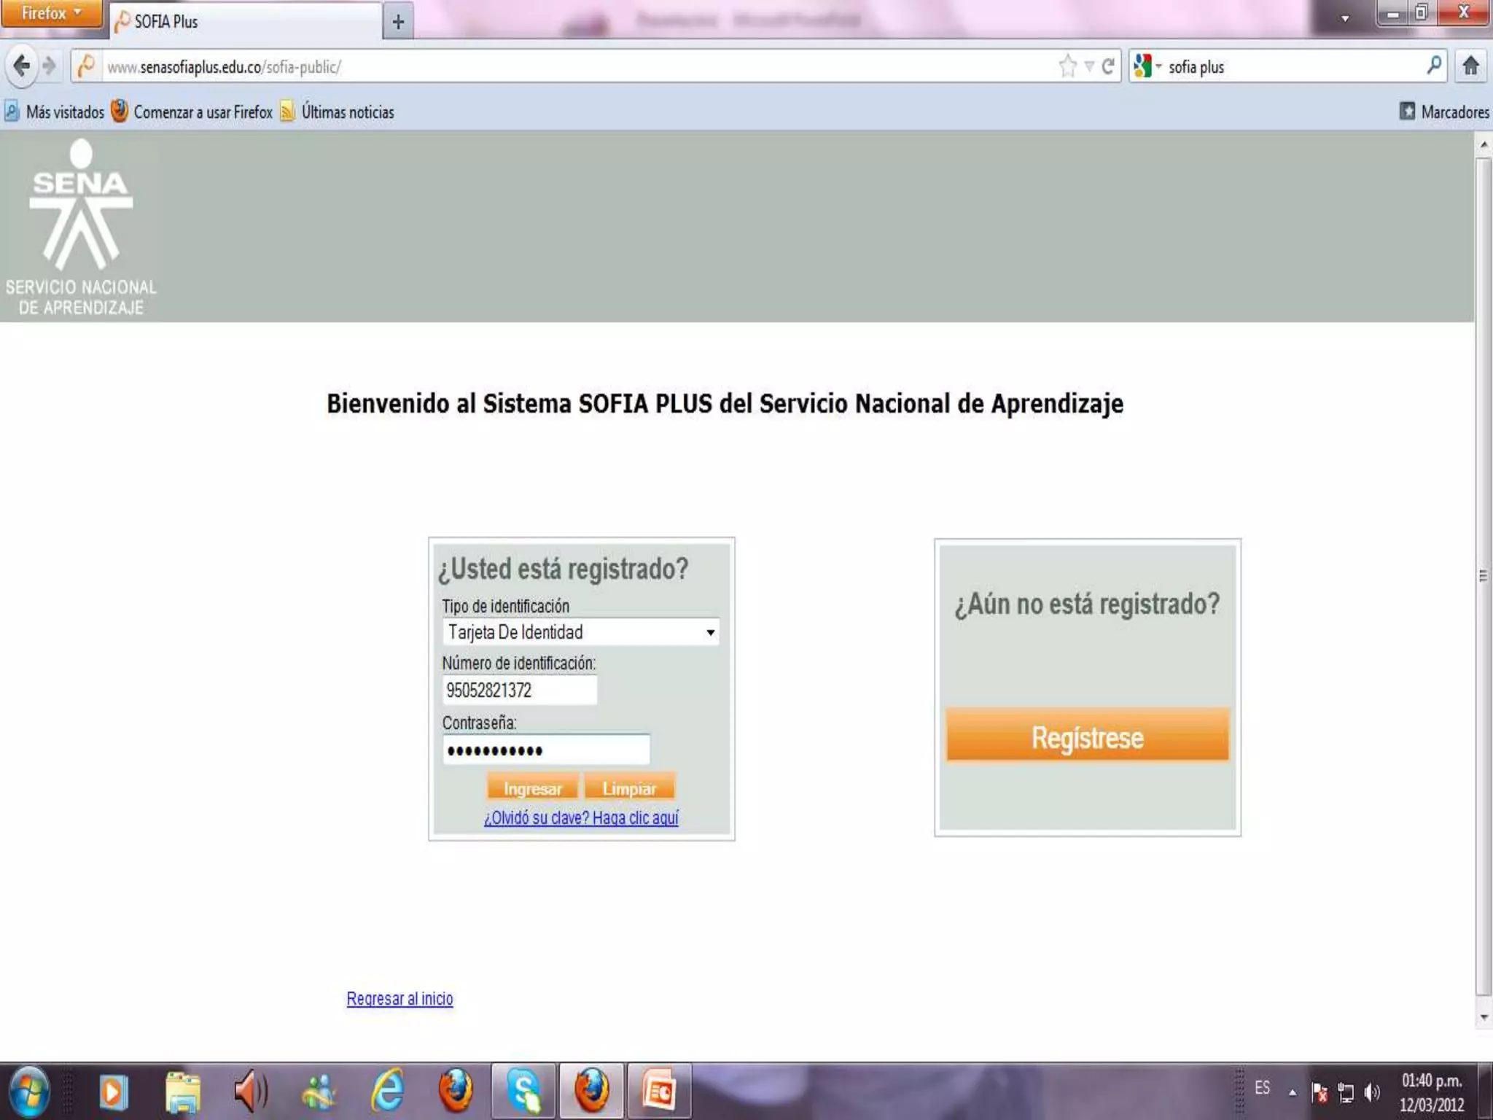Click the search magnifier icon
1493x1120 pixels.
click(x=1433, y=66)
